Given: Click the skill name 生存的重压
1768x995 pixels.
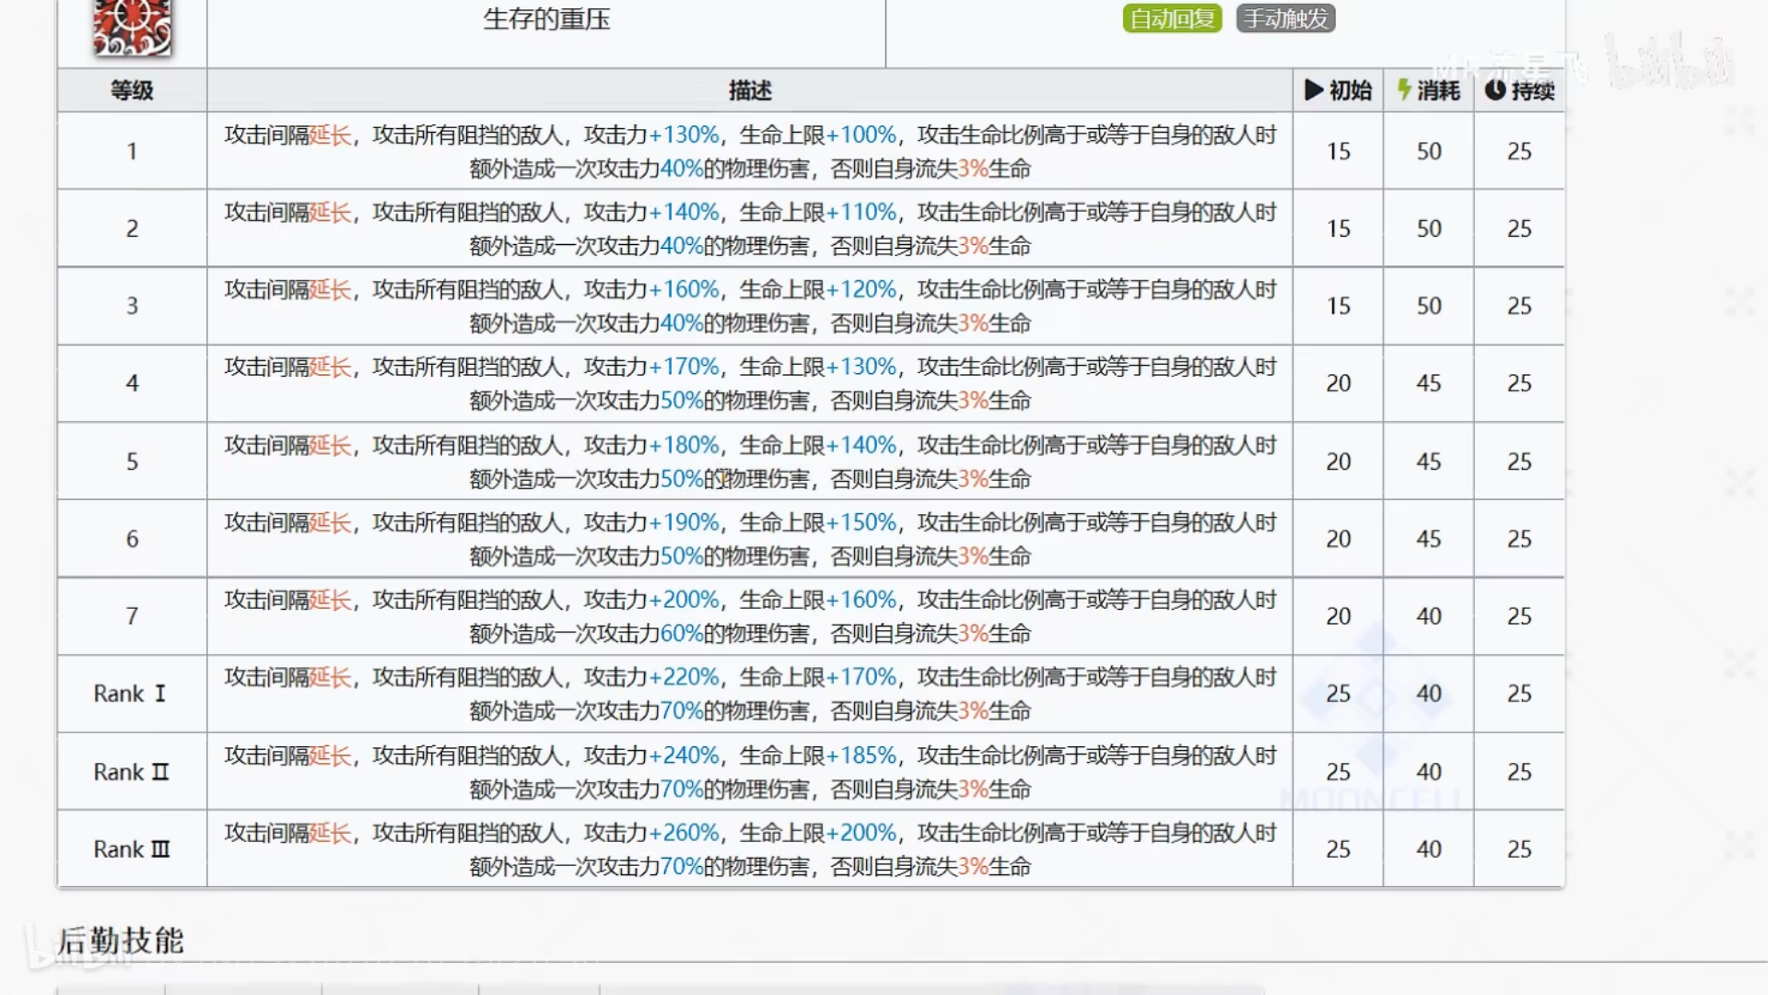Looking at the screenshot, I should click(546, 19).
